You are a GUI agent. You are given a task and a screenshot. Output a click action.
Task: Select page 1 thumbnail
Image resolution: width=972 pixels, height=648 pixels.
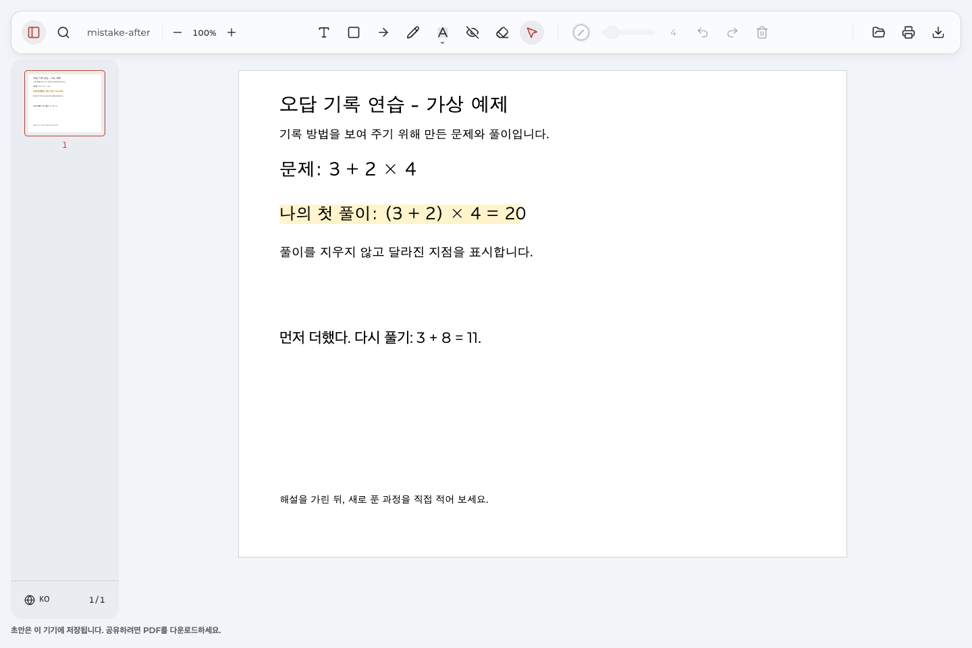pyautogui.click(x=65, y=103)
